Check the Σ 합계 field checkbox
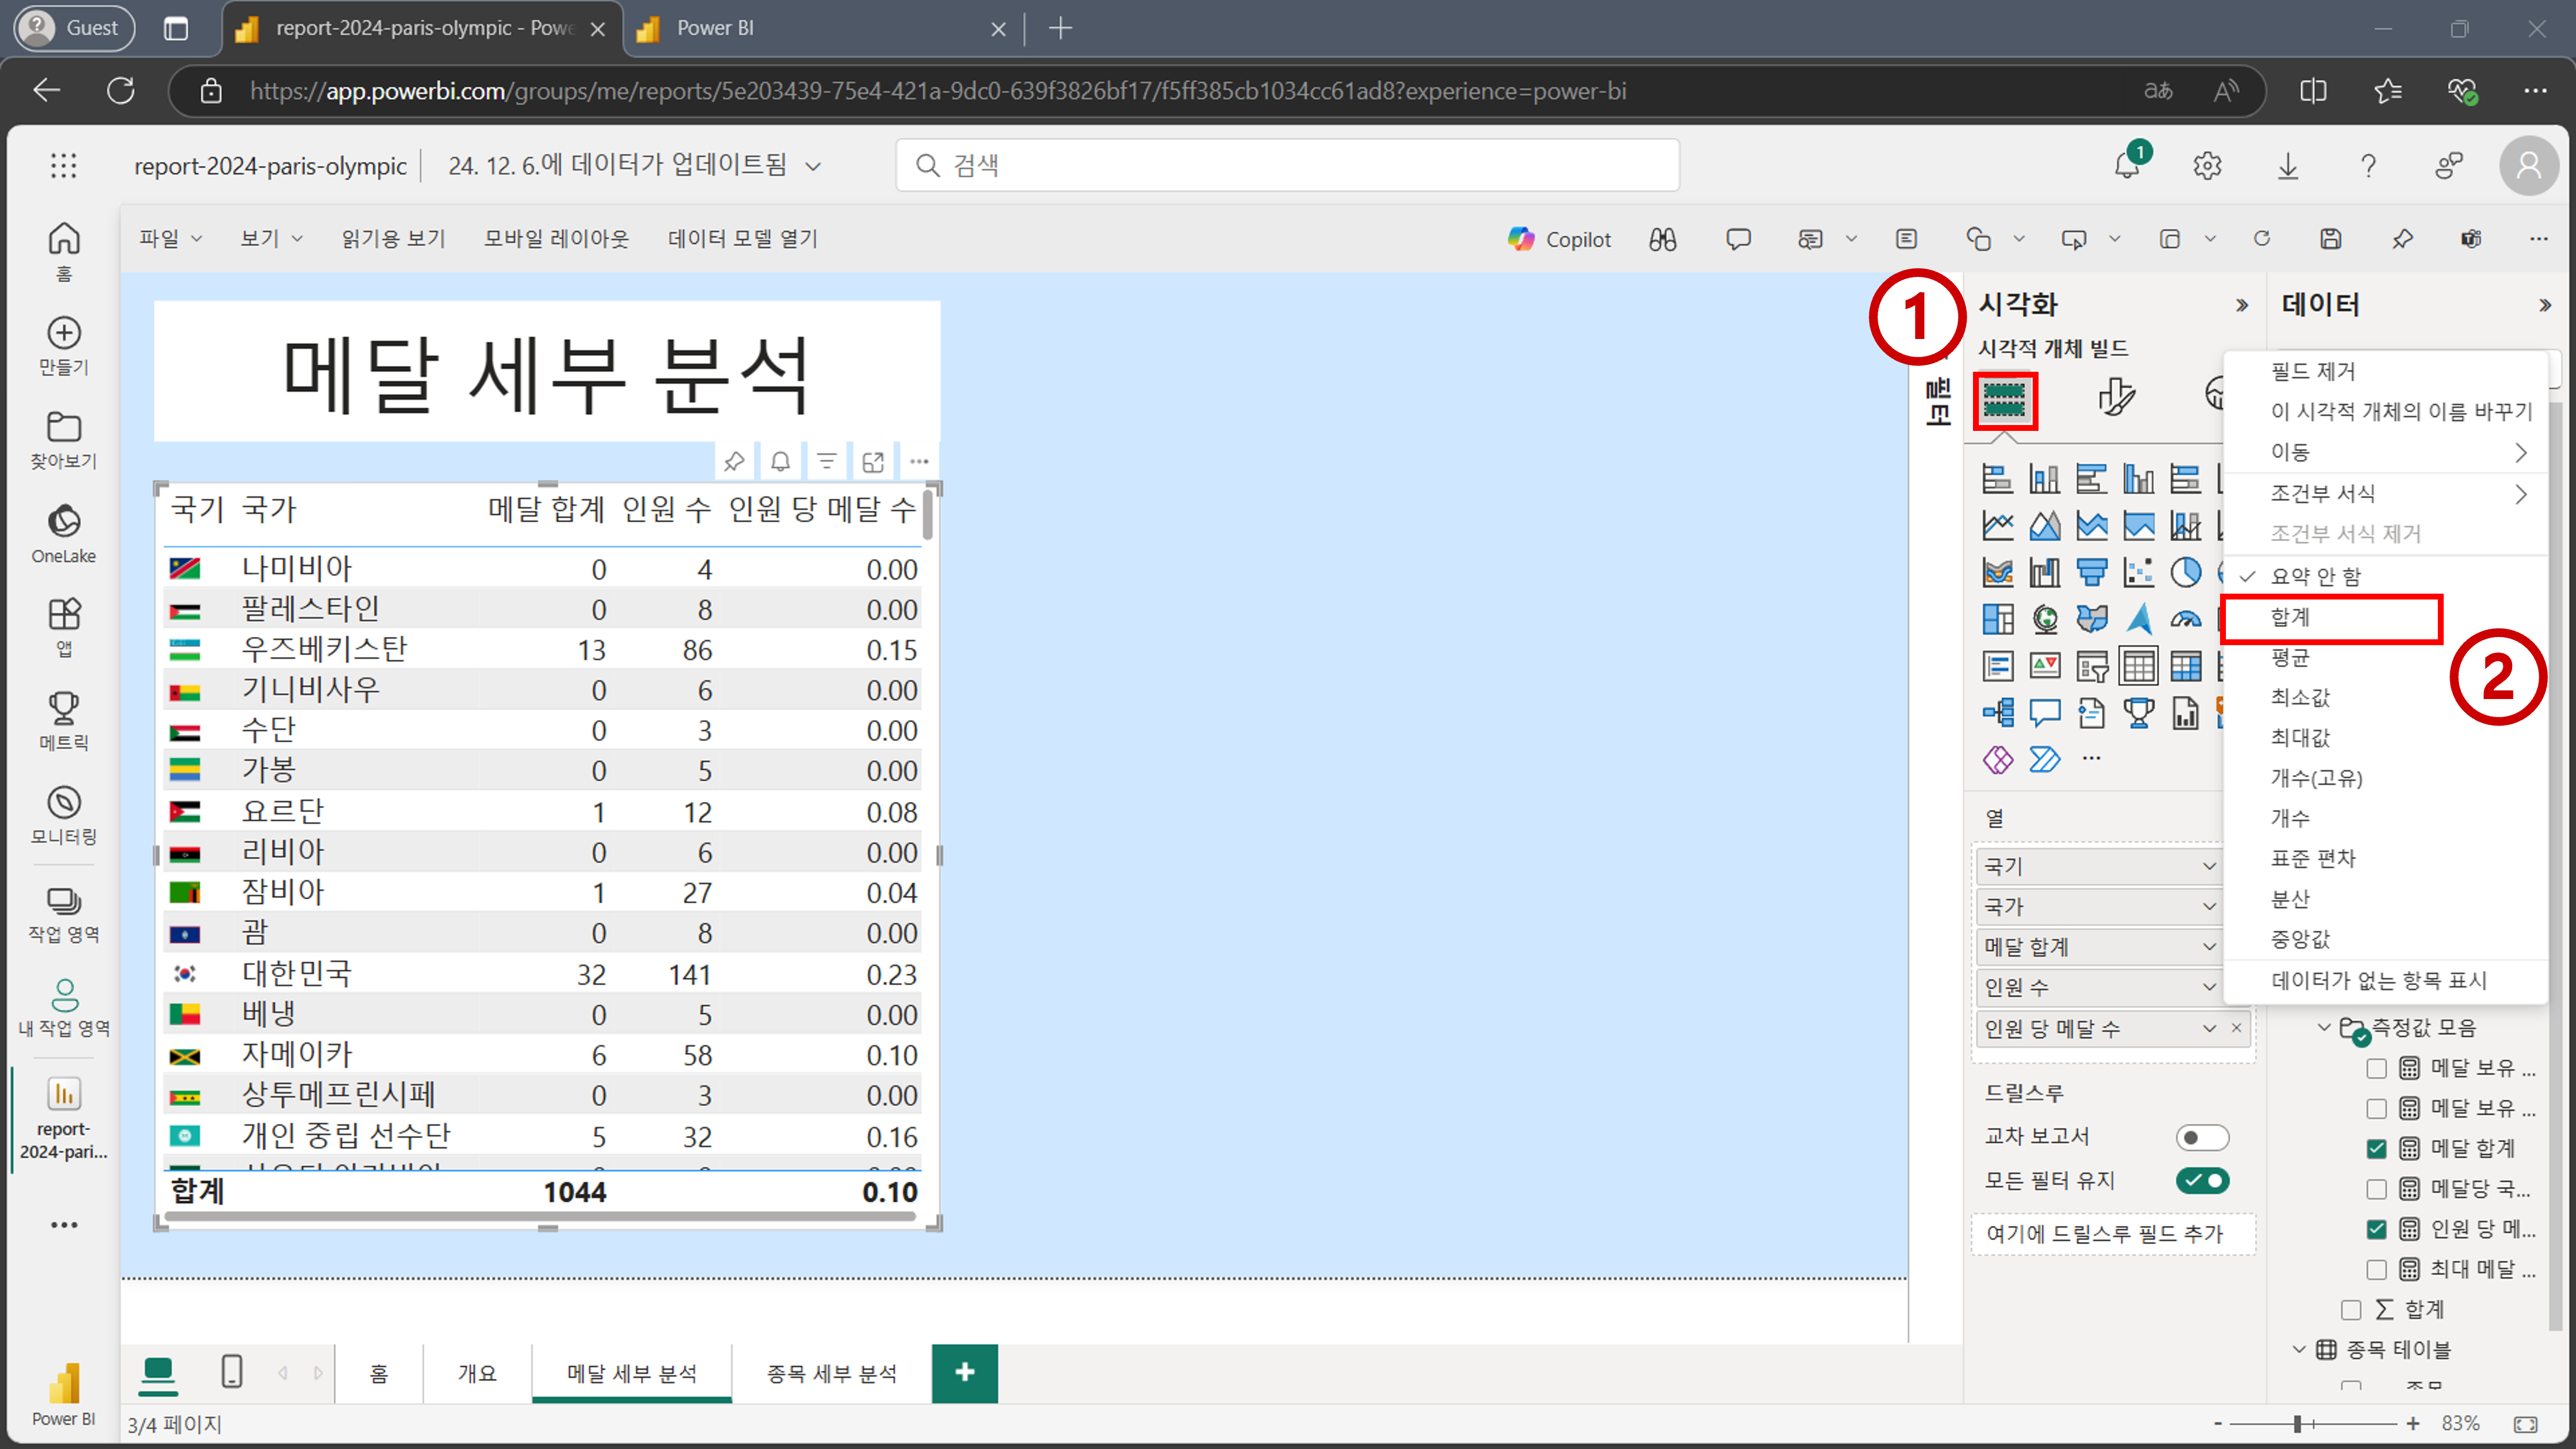This screenshot has height=1449, width=2576. coord(2350,1310)
